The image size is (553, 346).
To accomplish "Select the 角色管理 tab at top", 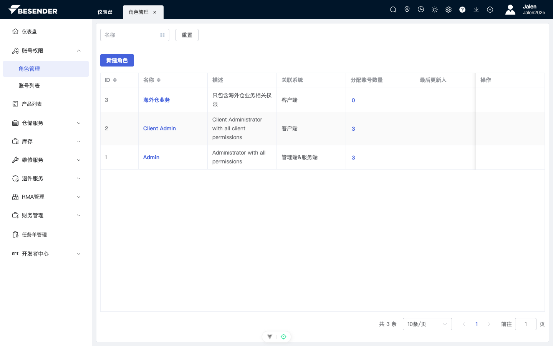I will click(x=139, y=12).
